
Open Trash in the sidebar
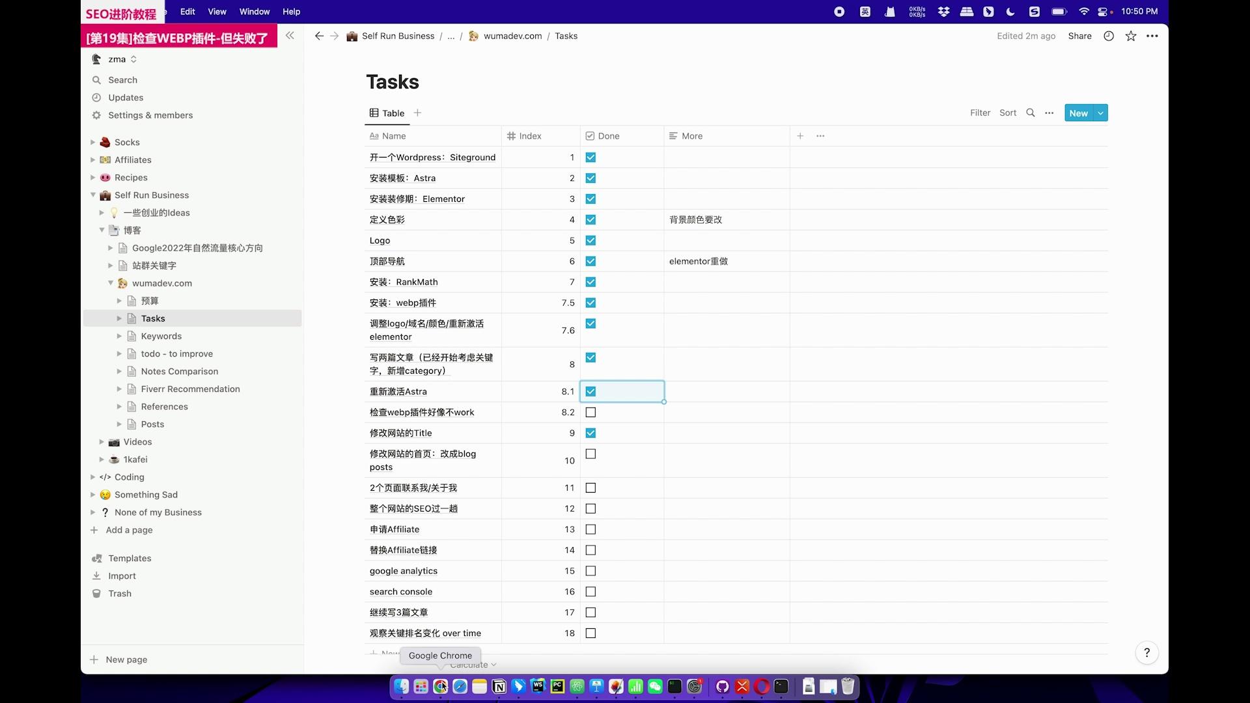120,593
